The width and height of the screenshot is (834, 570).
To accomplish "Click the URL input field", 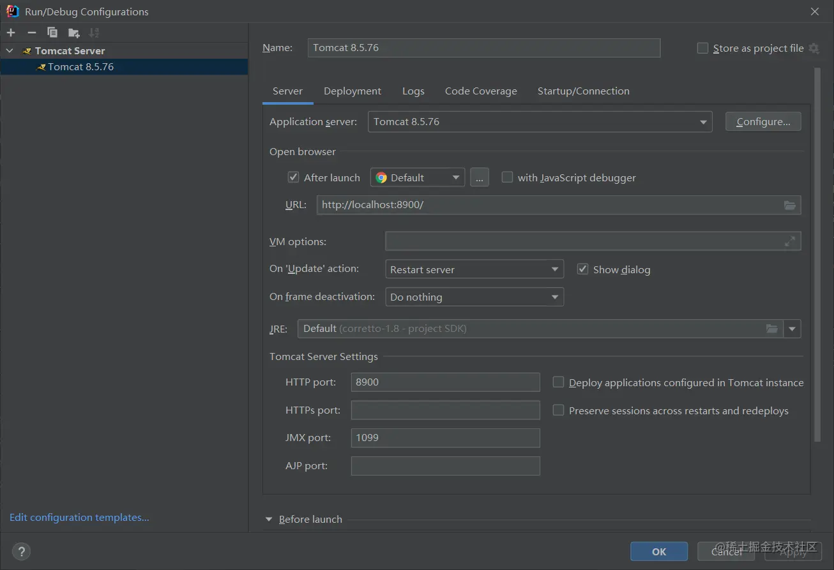I will (559, 205).
